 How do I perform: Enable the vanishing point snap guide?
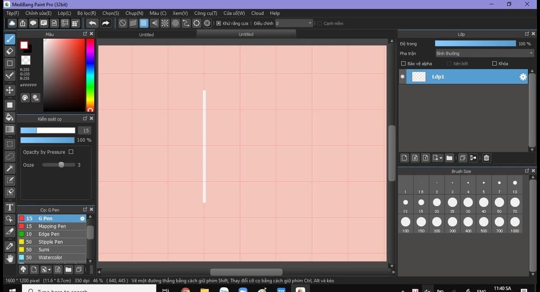pyautogui.click(x=155, y=23)
